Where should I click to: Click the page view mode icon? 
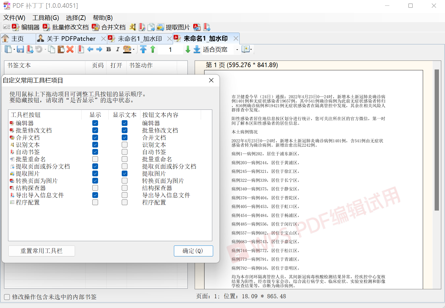click(x=245, y=49)
